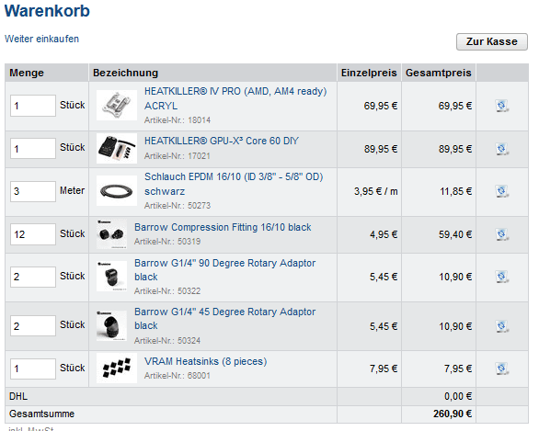Focus the 45 Degree Adaptor quantity field
539x431 pixels.
[33, 325]
